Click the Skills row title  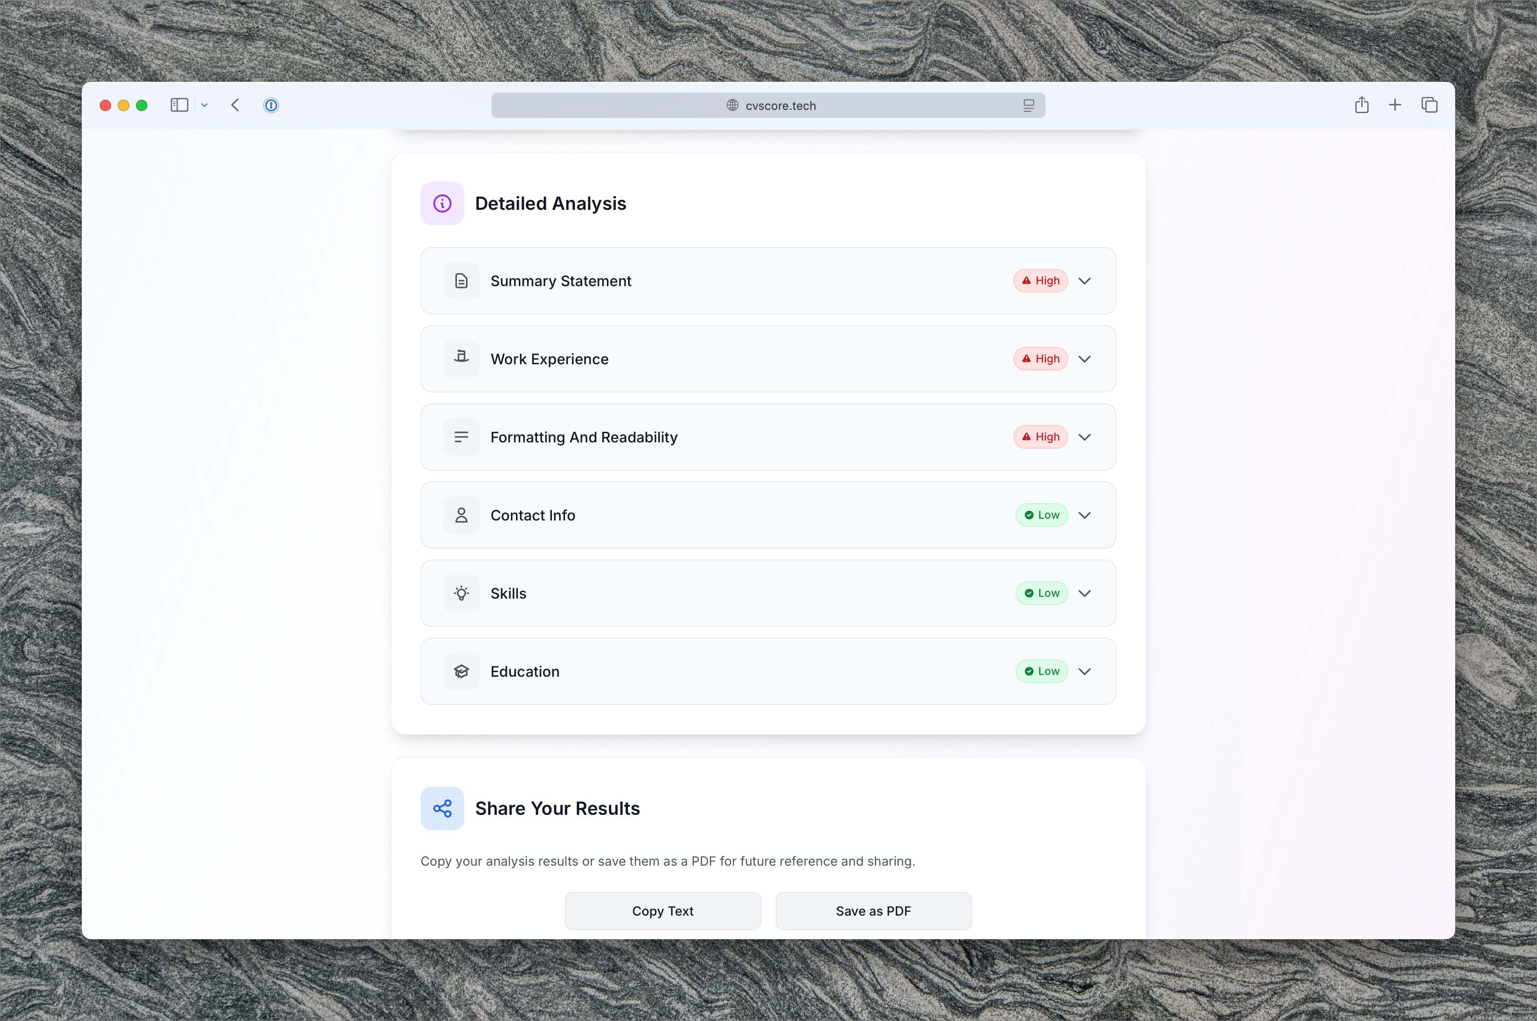point(508,593)
